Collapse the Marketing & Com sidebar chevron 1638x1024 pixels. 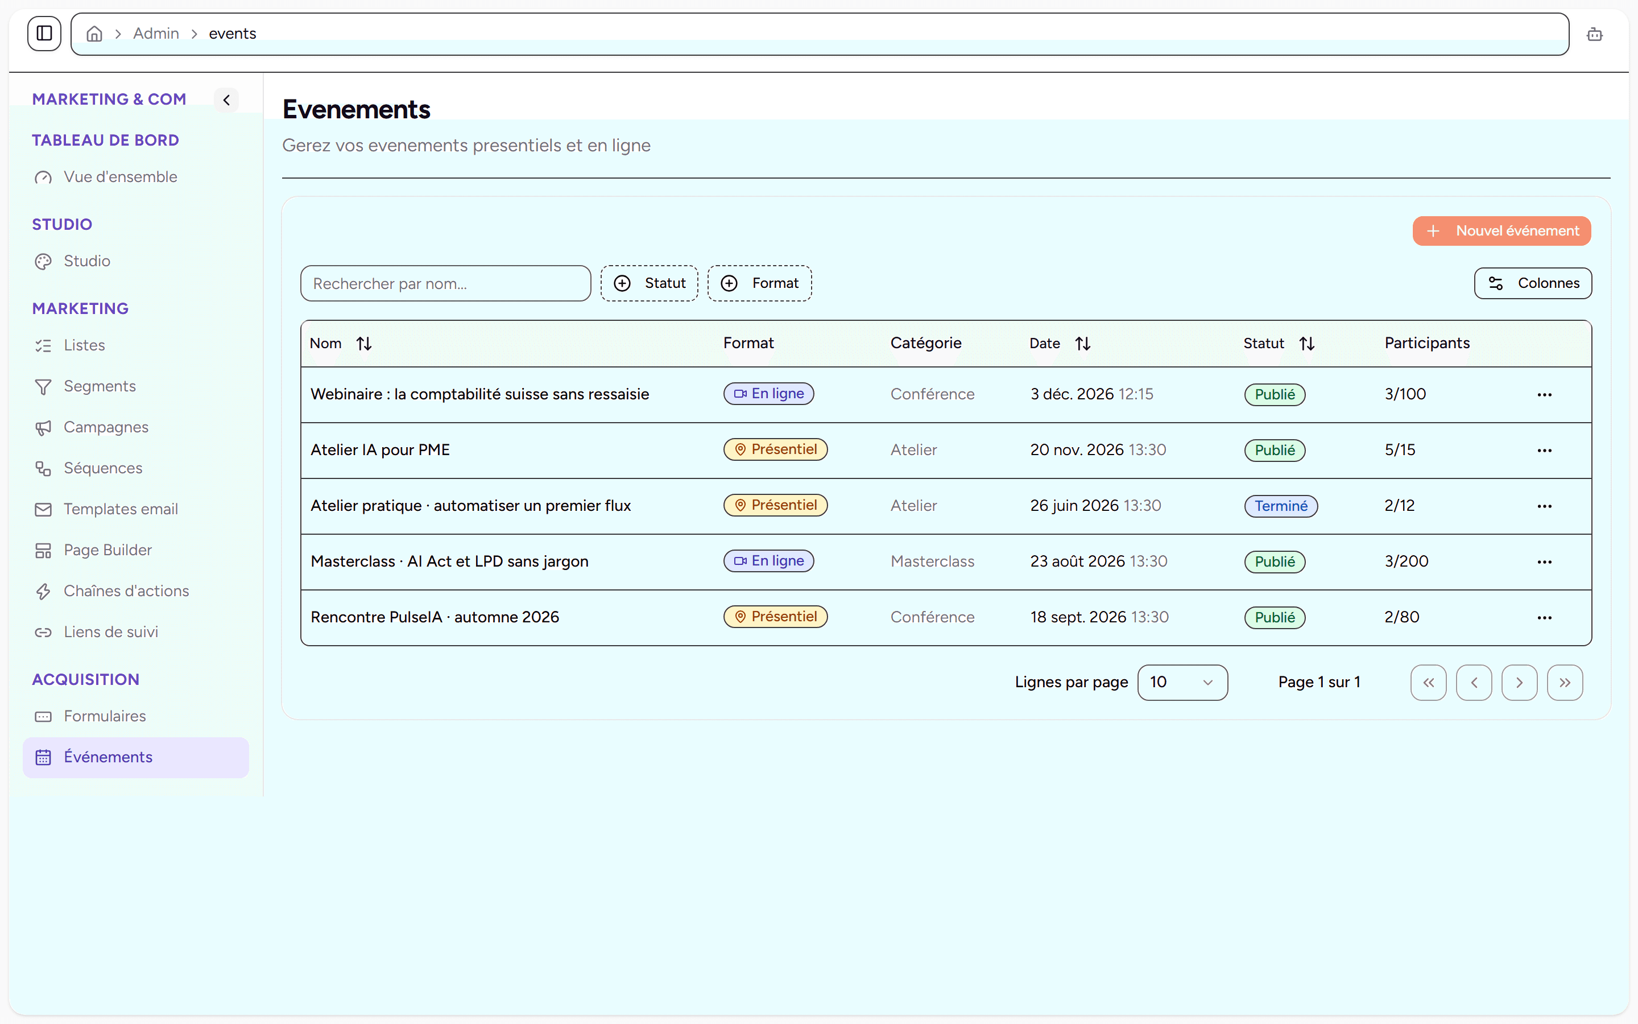[227, 100]
